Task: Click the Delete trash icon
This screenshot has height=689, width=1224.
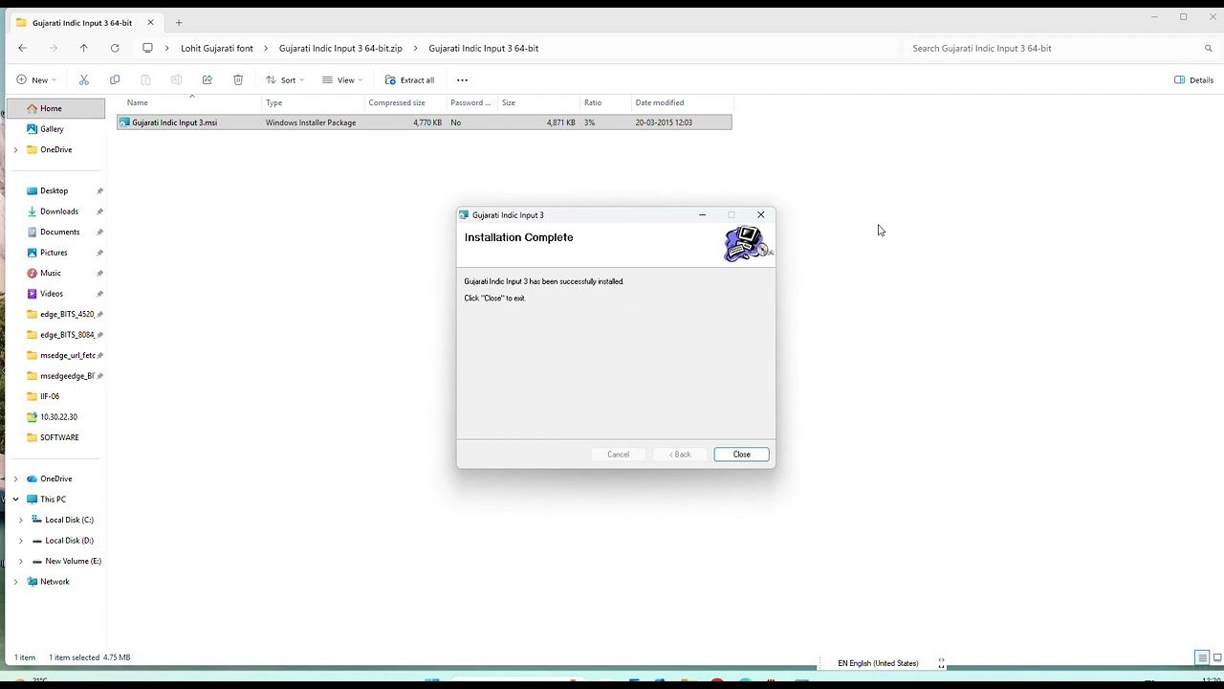Action: point(238,80)
